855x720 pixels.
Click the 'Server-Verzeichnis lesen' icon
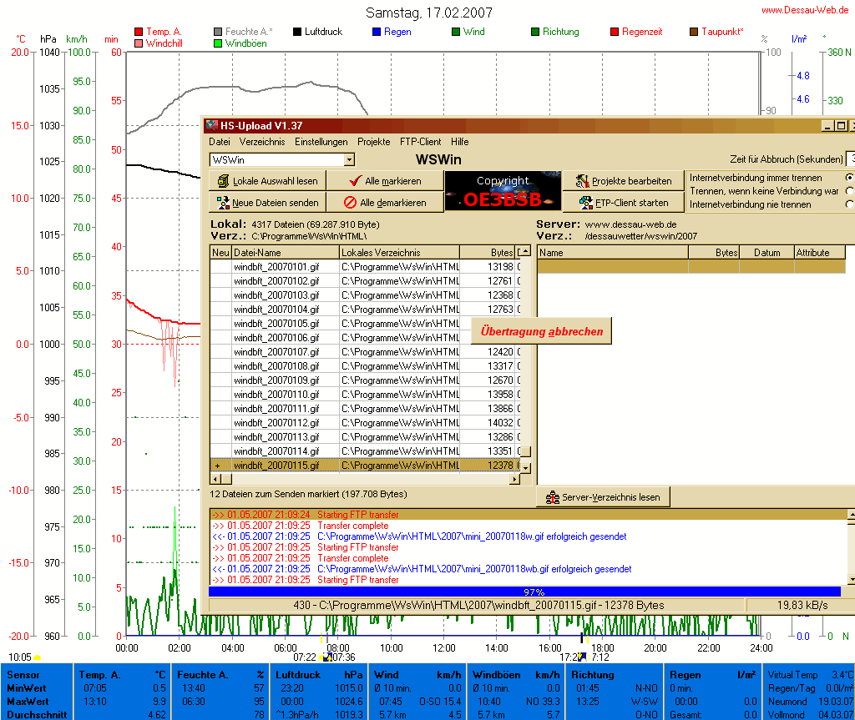point(552,497)
